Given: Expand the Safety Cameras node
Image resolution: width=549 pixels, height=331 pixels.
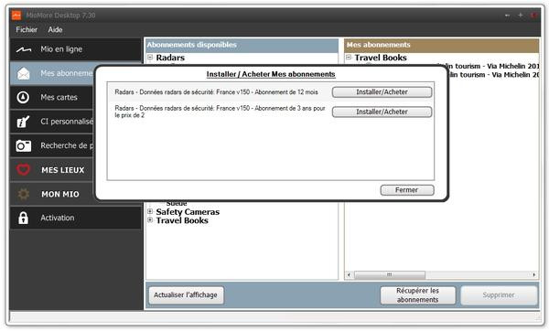Looking at the screenshot, I should point(150,211).
